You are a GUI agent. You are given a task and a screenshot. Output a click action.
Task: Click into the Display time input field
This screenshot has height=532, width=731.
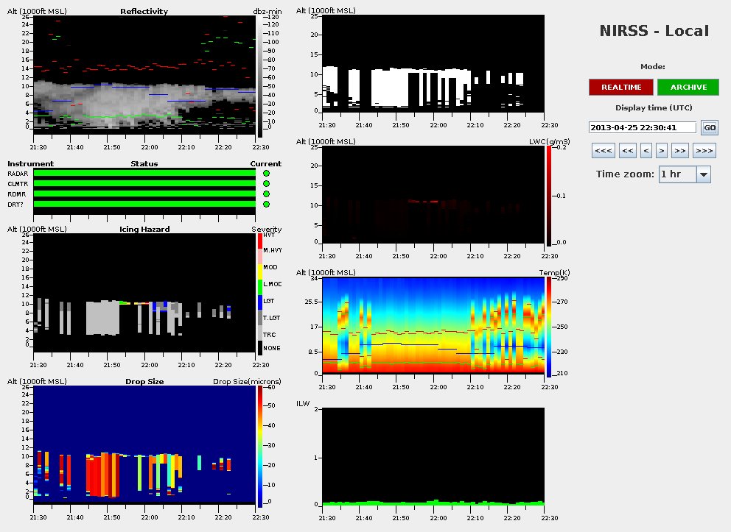(x=642, y=127)
